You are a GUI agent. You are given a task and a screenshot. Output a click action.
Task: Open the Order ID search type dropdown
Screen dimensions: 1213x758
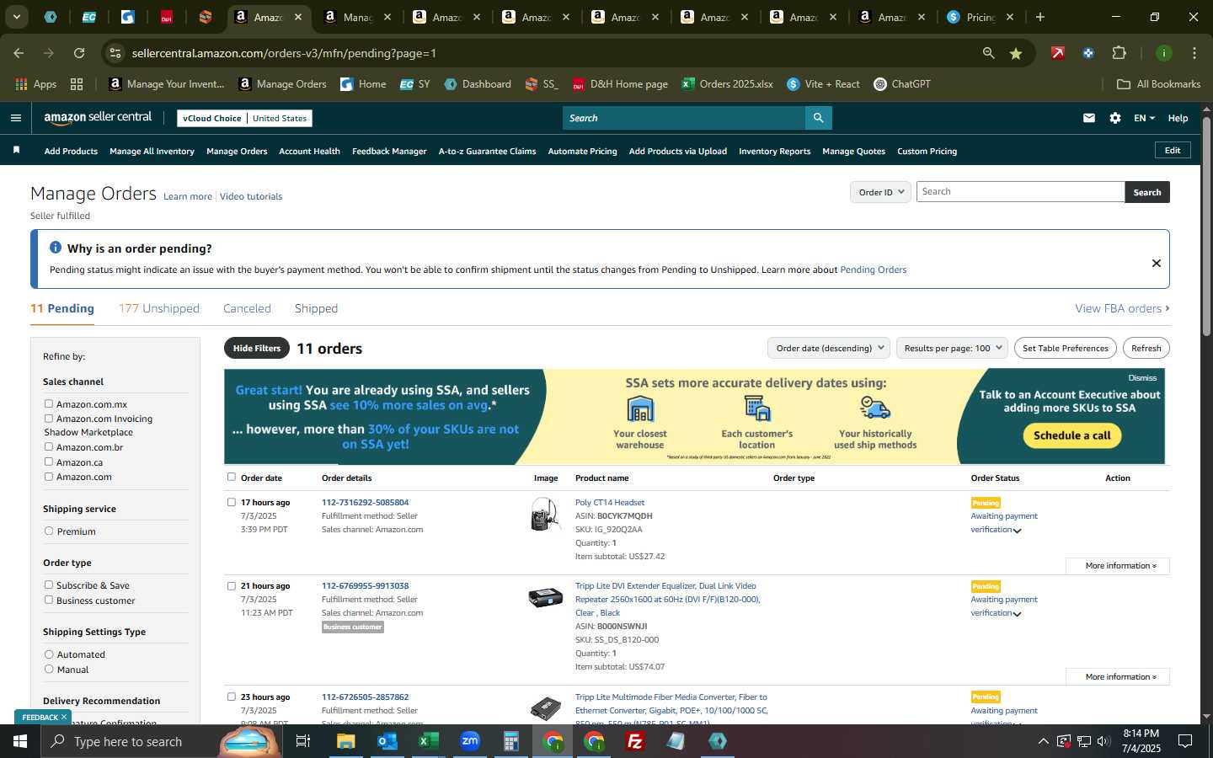click(880, 192)
